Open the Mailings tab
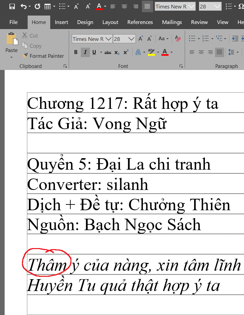244x315 pixels. [x=172, y=22]
